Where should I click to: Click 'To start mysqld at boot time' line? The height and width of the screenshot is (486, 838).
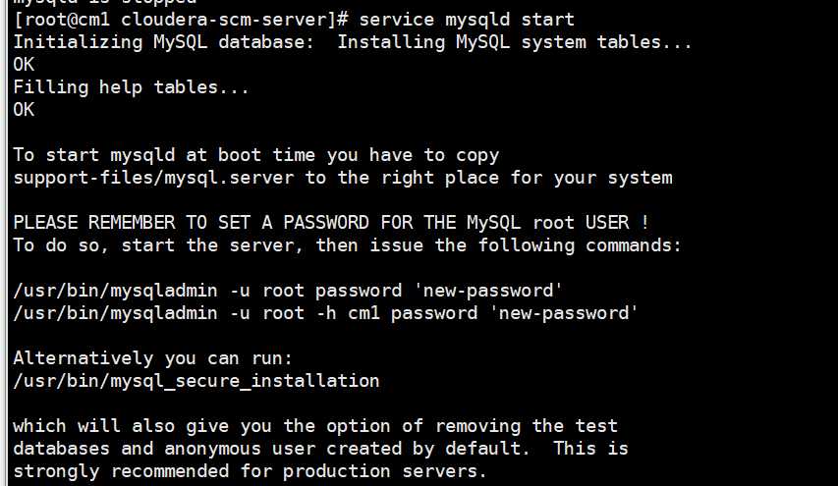tap(256, 155)
